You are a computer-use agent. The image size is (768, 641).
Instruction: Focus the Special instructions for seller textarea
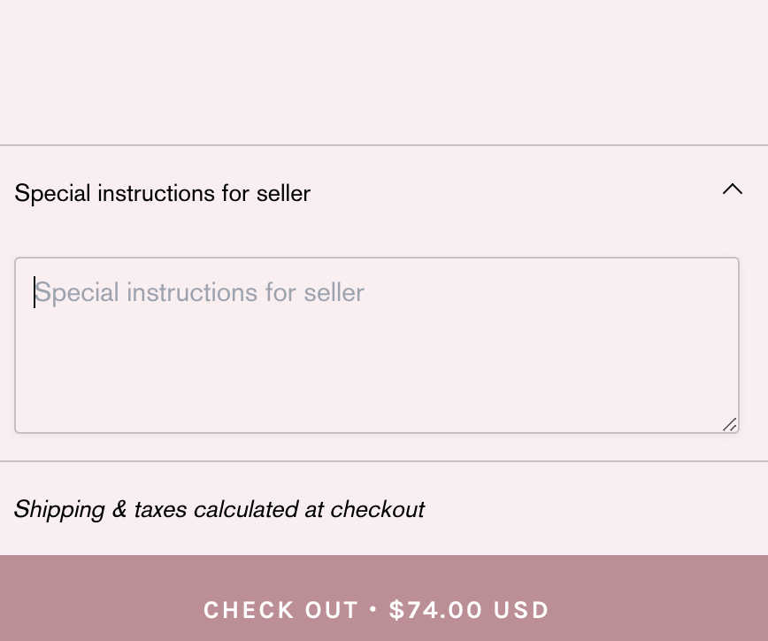pyautogui.click(x=377, y=345)
